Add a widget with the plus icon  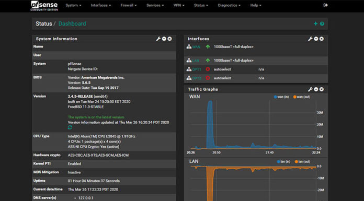point(315,23)
